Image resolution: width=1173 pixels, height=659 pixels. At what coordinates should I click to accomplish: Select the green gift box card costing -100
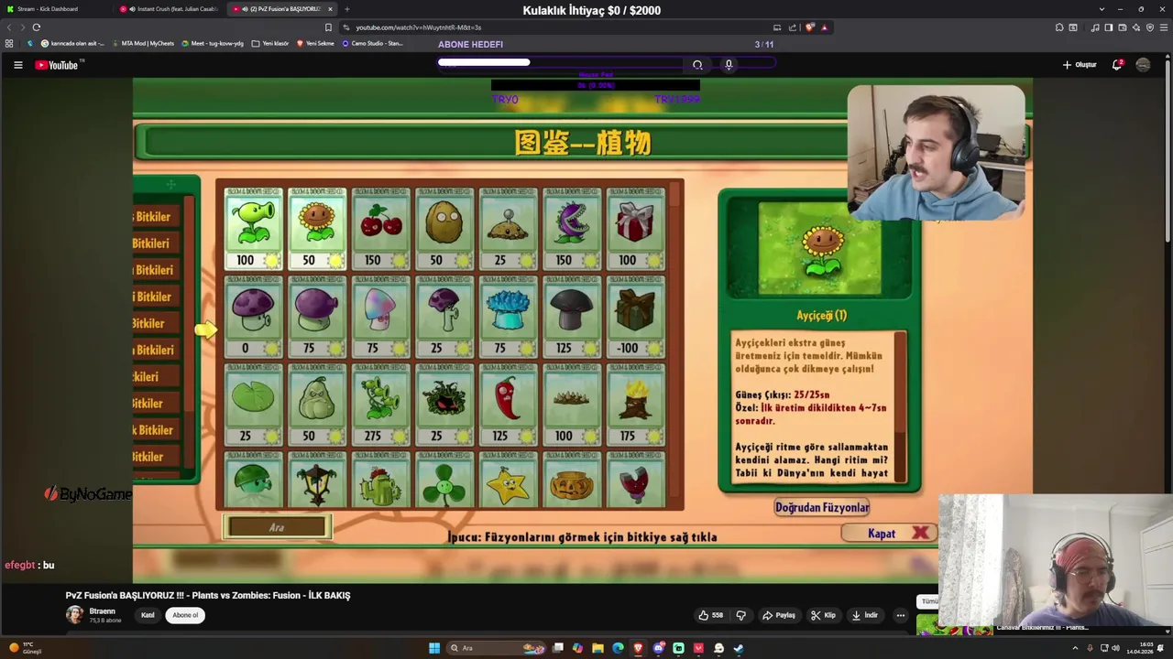coord(636,317)
